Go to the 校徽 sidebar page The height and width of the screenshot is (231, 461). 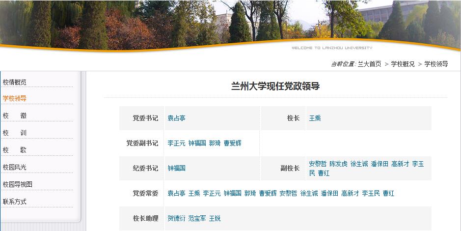coord(14,115)
